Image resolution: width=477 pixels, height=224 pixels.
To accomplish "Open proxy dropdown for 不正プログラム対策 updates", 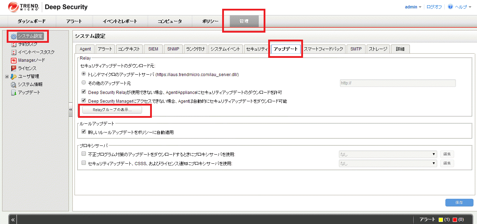I will pyautogui.click(x=388, y=154).
